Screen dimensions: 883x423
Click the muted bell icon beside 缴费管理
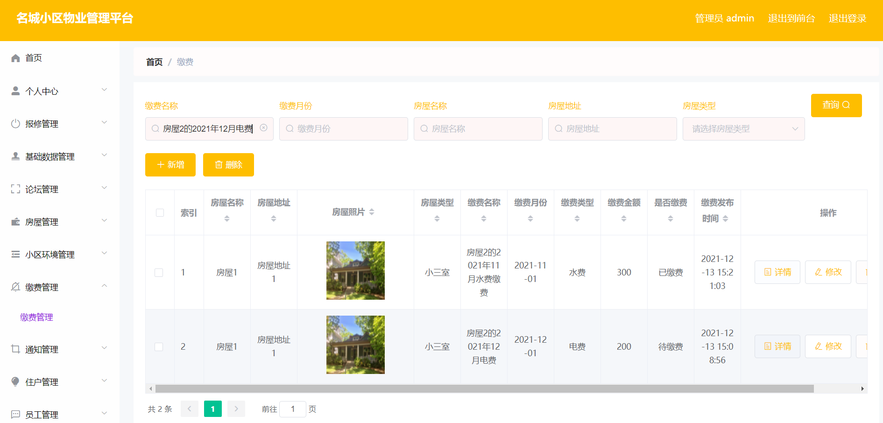point(15,287)
